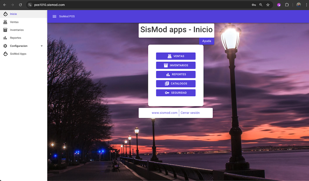The width and height of the screenshot is (309, 181).
Task: Click the INVENTARIOS button
Action: point(176,65)
